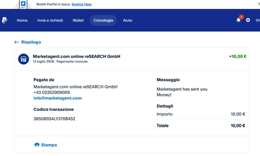Click the message Marketagent has sent you Money!

pos(182,92)
